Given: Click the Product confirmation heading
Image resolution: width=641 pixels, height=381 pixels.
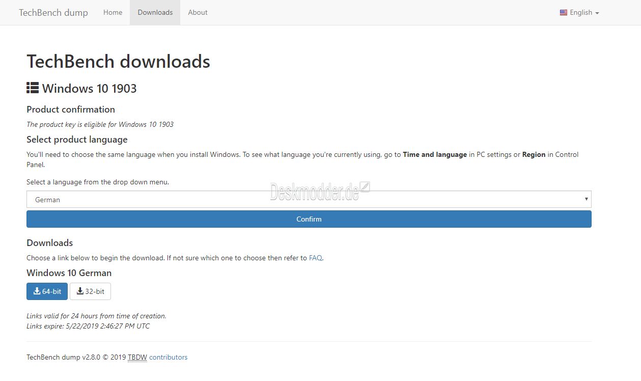Looking at the screenshot, I should pyautogui.click(x=71, y=110).
